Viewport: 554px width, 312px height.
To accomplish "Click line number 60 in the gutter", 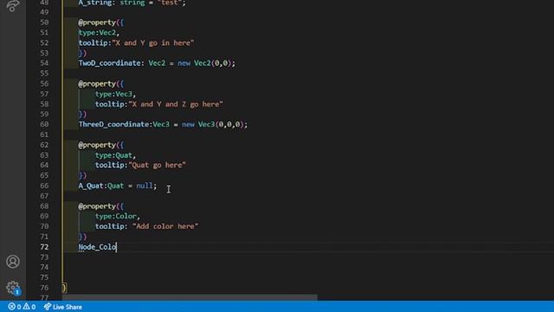I will (44, 124).
